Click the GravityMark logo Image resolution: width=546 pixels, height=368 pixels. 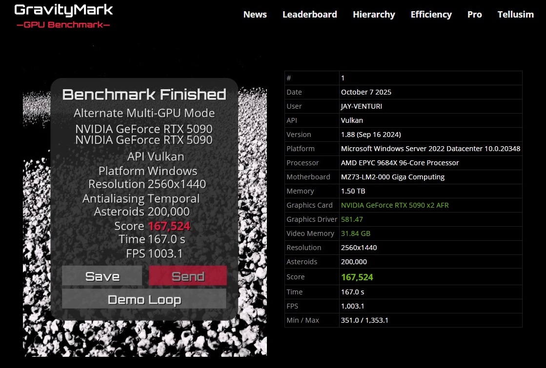pos(63,10)
